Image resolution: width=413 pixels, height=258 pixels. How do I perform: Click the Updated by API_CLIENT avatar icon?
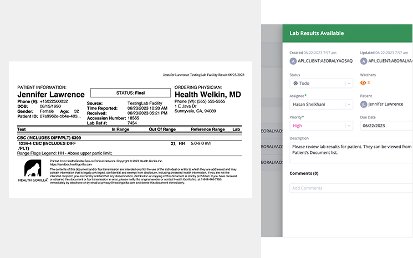coord(364,61)
